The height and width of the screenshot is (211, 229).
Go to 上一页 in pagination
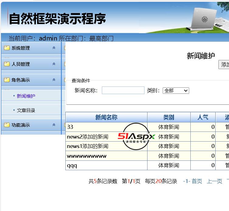click(214, 181)
